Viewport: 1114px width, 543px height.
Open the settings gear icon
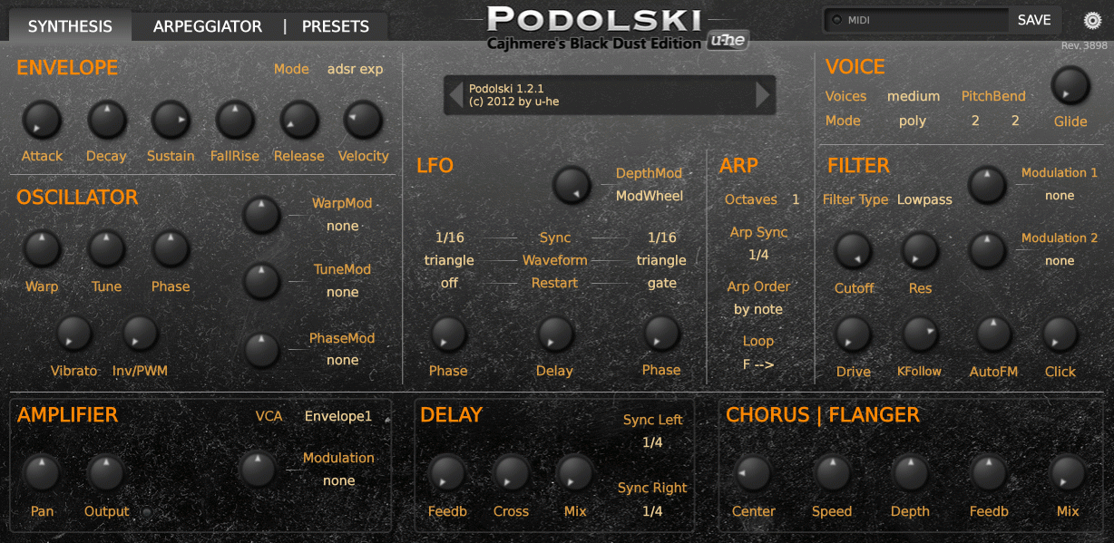click(x=1092, y=21)
